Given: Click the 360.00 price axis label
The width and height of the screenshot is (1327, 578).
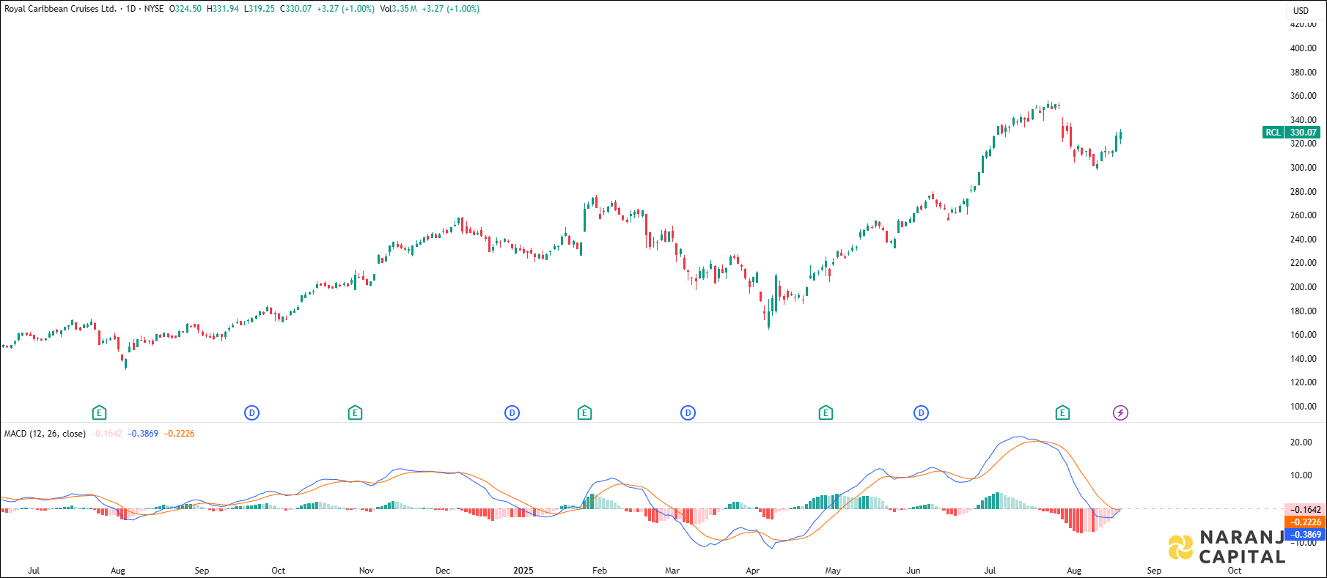Looking at the screenshot, I should 1303,96.
